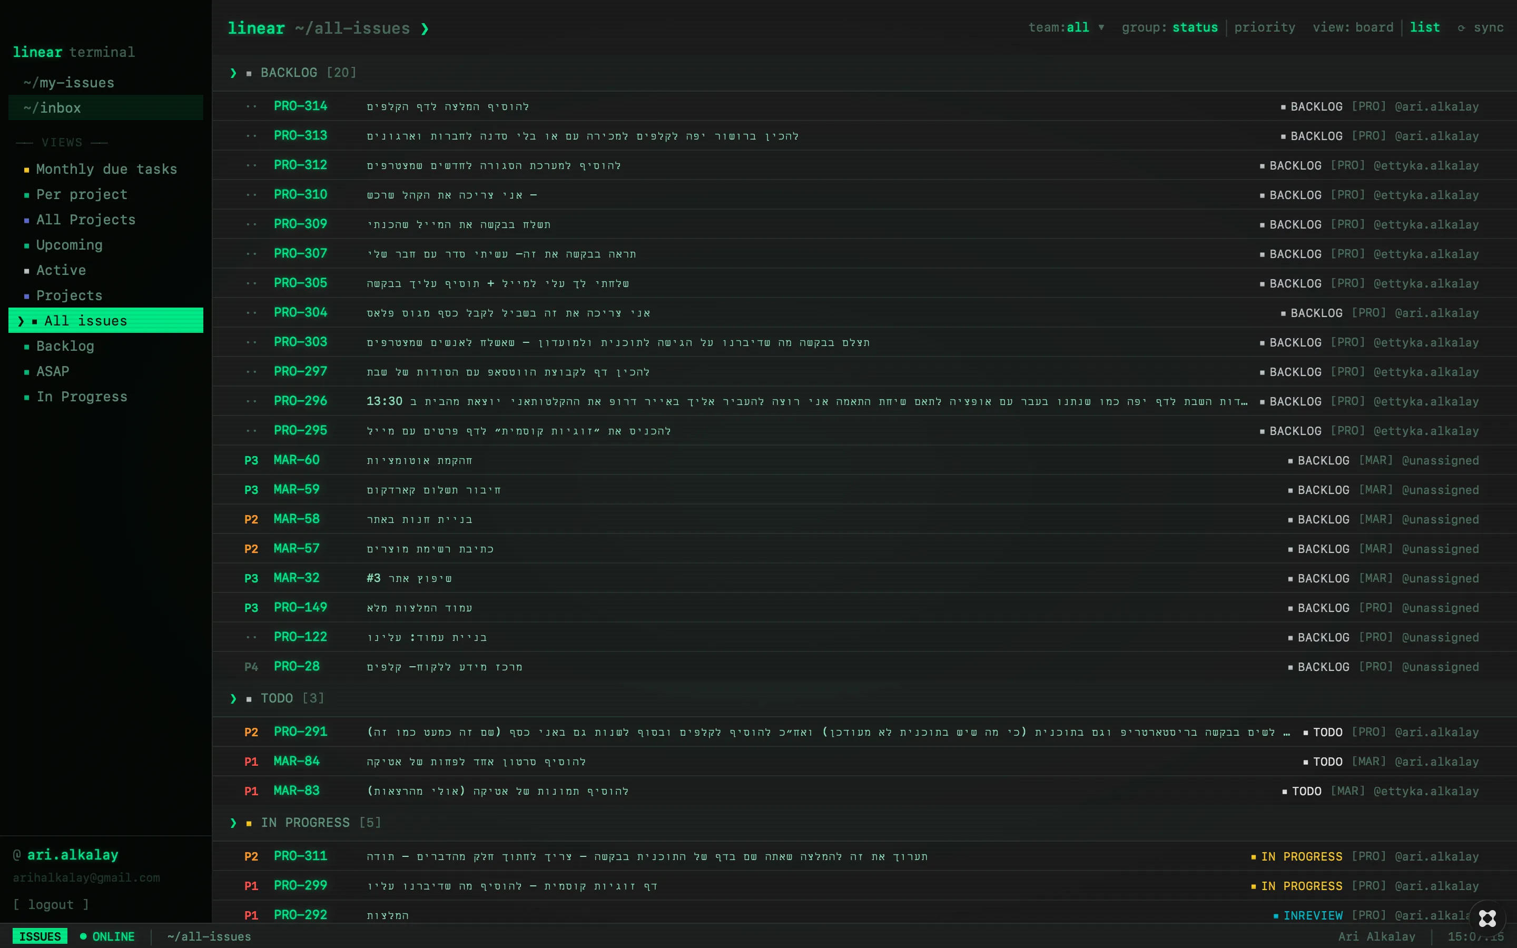This screenshot has height=948, width=1517.
Task: Click @ettyka.alkalay on PRO-303 row
Action: coord(1426,342)
